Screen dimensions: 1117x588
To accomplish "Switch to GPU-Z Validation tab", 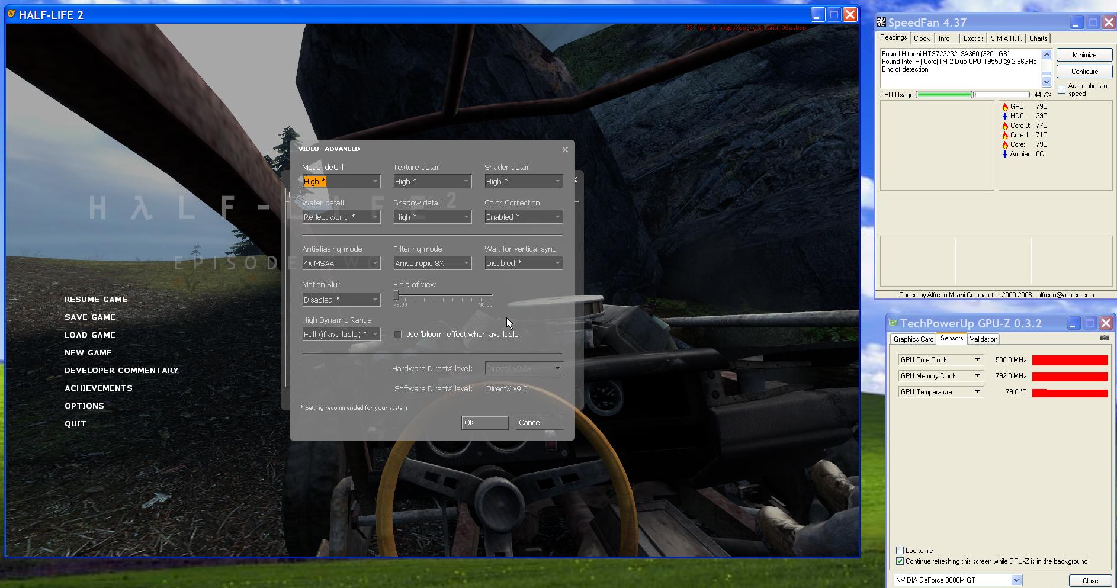I will (x=983, y=339).
